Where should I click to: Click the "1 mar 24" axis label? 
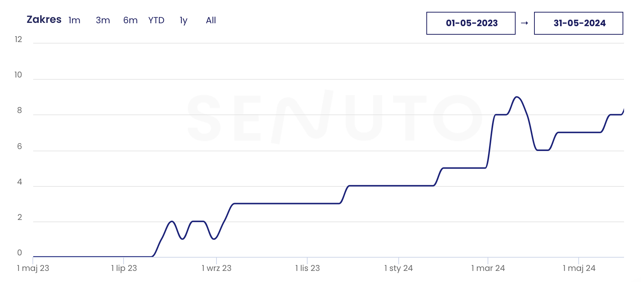click(x=488, y=268)
